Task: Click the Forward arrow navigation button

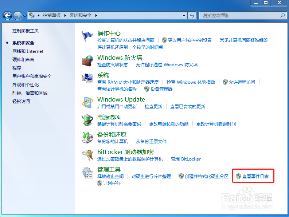Action: [x=17, y=16]
